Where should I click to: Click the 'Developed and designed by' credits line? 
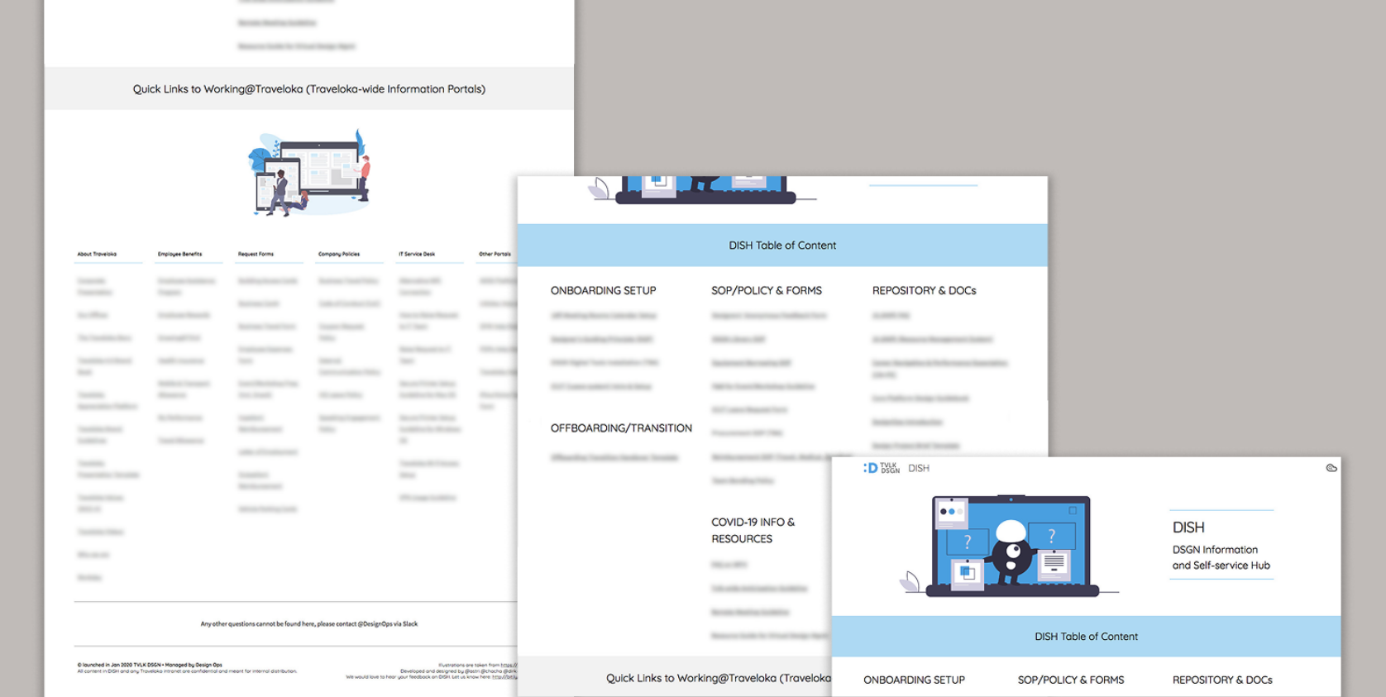click(x=459, y=671)
